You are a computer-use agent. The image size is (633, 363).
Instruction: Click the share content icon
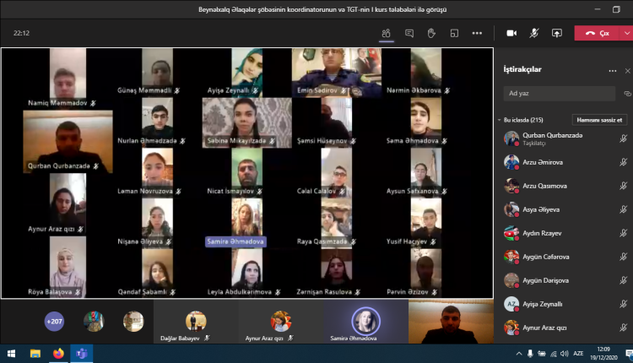556,34
